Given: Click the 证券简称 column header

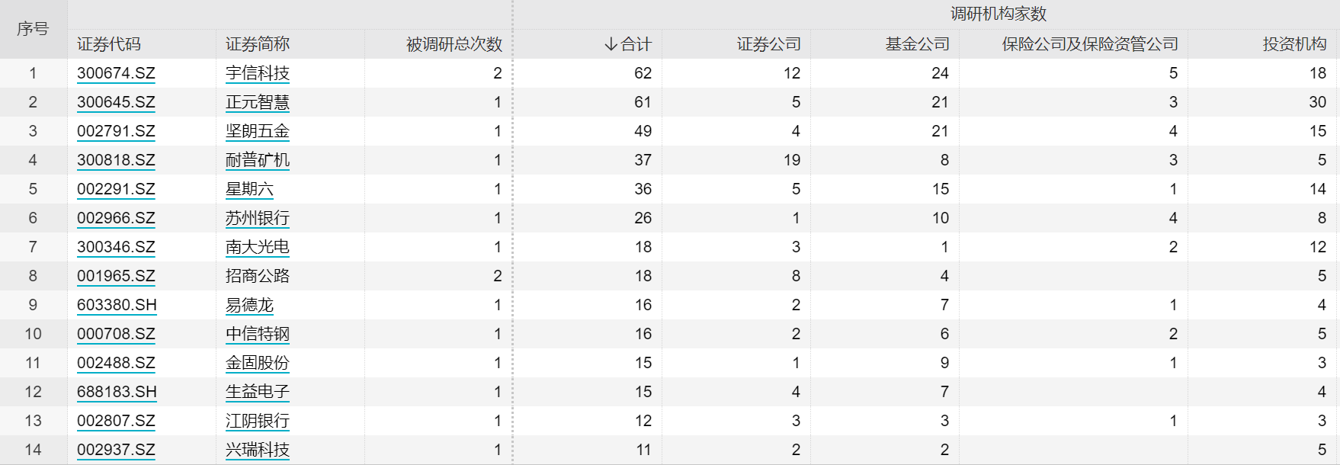Looking at the screenshot, I should [258, 44].
